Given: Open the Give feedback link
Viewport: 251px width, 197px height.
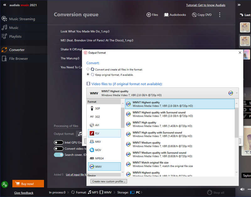Looking at the screenshot, I should tap(24, 193).
